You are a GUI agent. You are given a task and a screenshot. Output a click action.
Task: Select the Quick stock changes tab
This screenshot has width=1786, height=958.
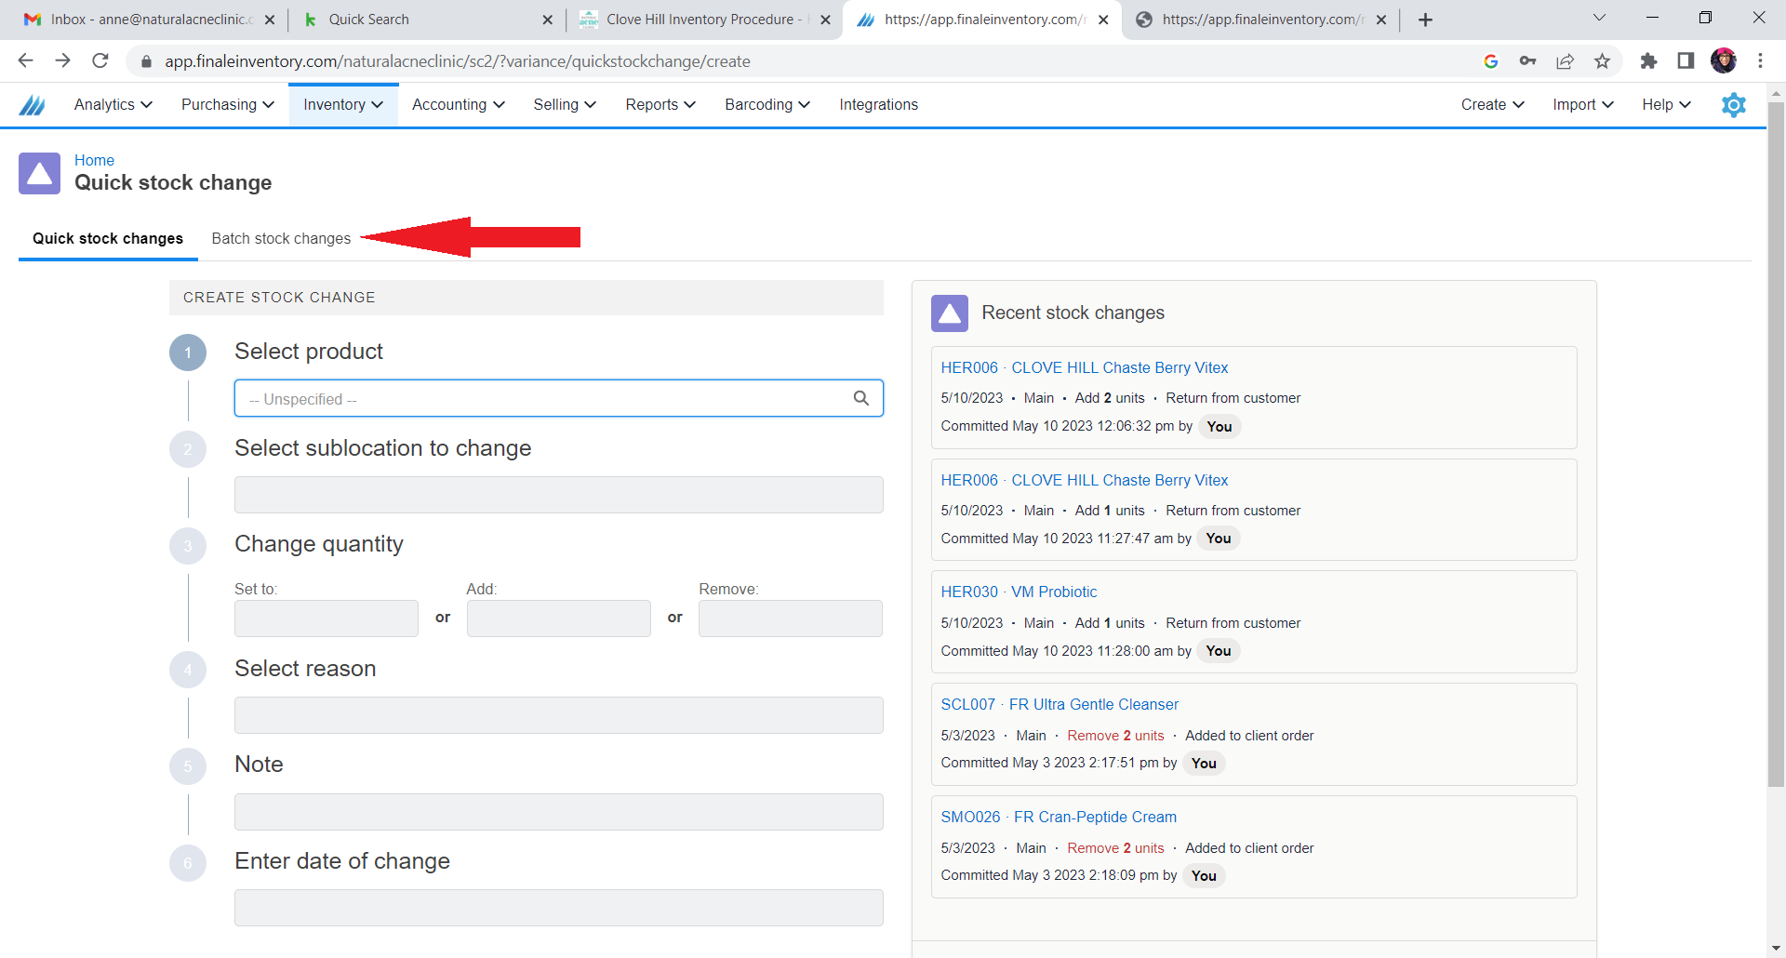[108, 239]
